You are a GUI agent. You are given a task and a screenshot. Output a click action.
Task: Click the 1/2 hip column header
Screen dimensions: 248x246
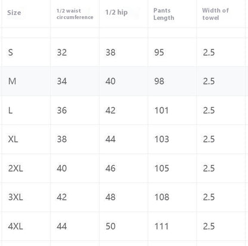point(116,13)
